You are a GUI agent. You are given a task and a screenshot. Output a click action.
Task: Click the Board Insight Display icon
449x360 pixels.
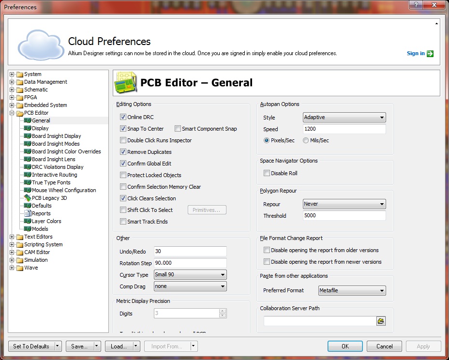(x=28, y=136)
